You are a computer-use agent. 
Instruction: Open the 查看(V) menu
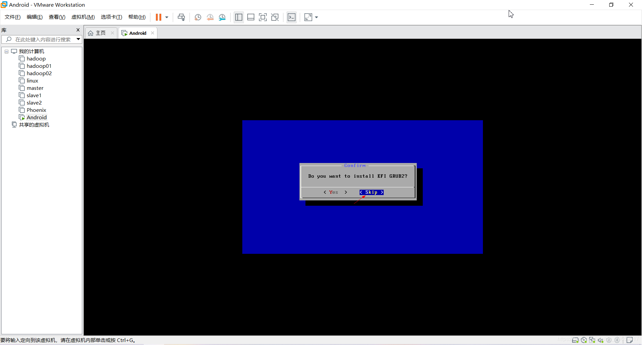(x=57, y=17)
